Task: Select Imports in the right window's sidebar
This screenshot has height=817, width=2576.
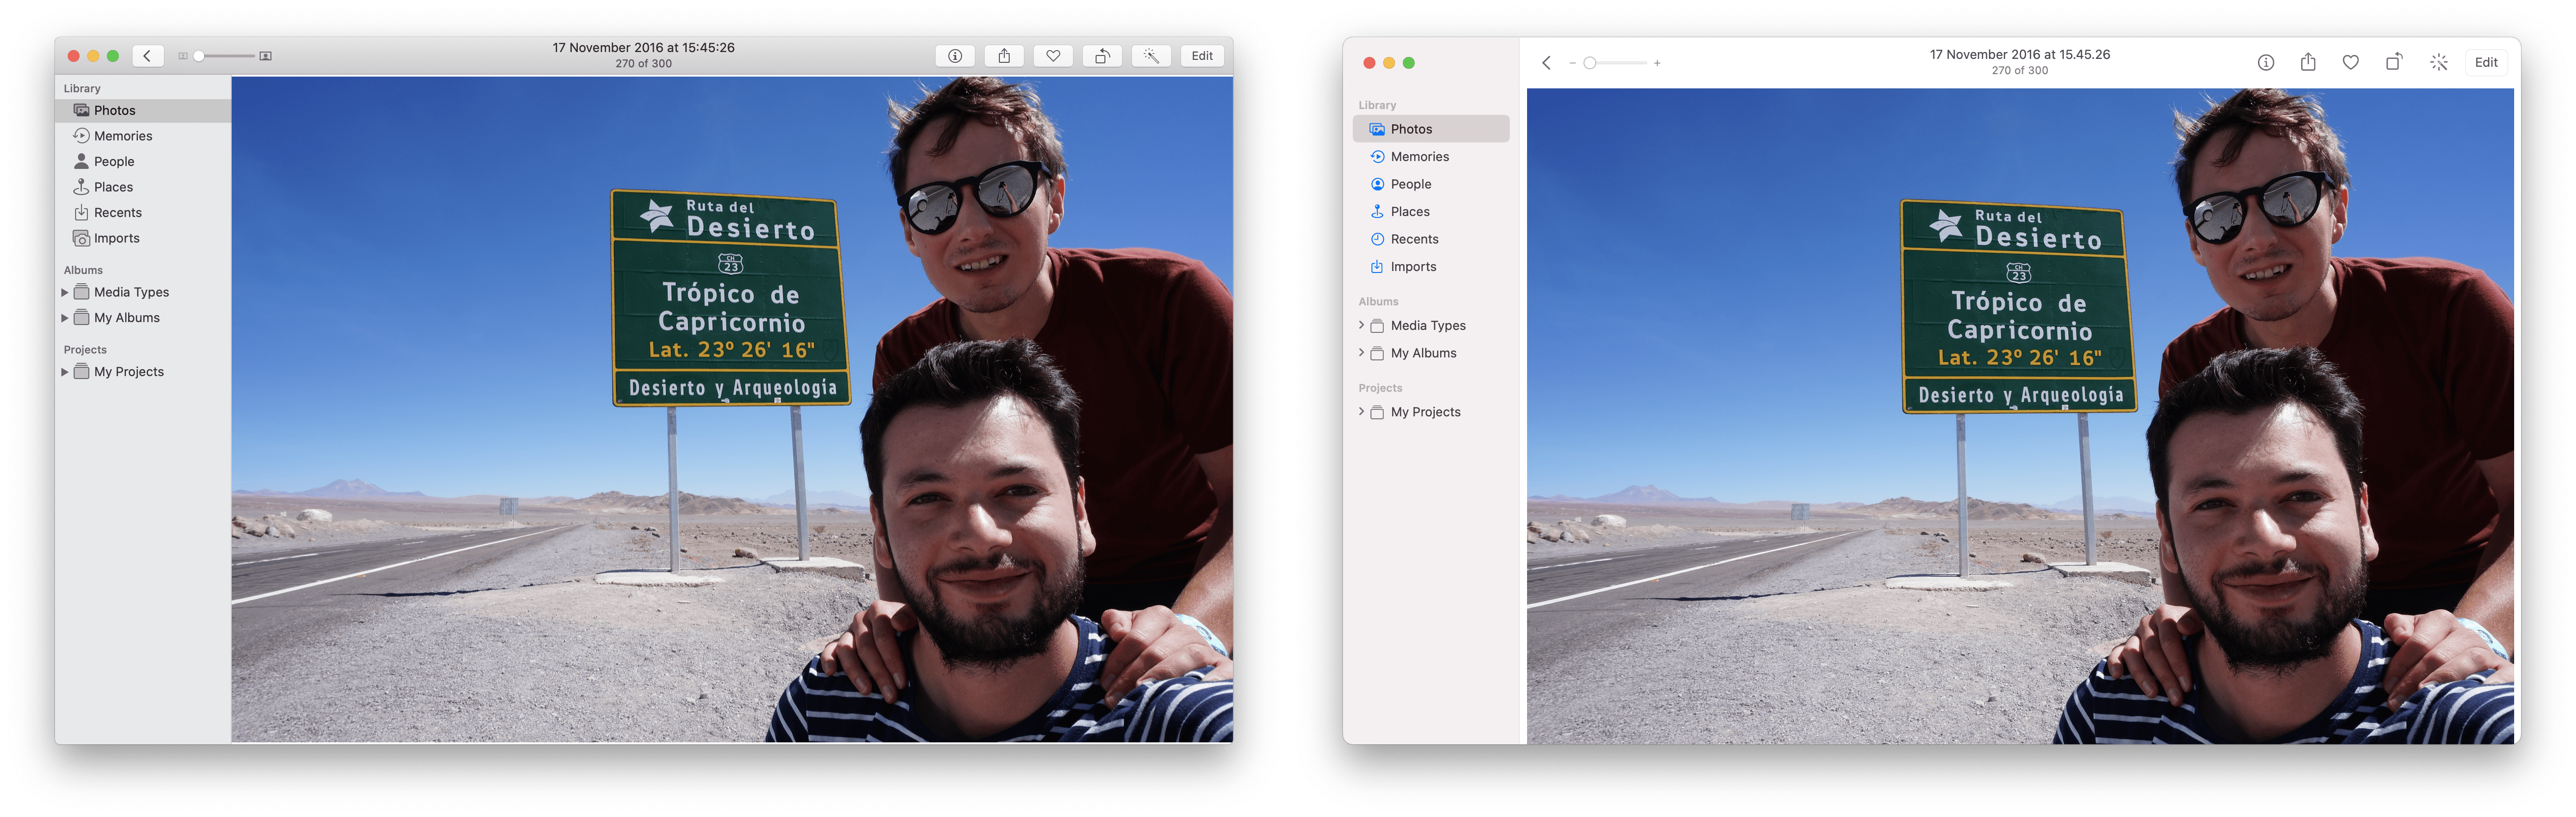Action: [1430, 267]
